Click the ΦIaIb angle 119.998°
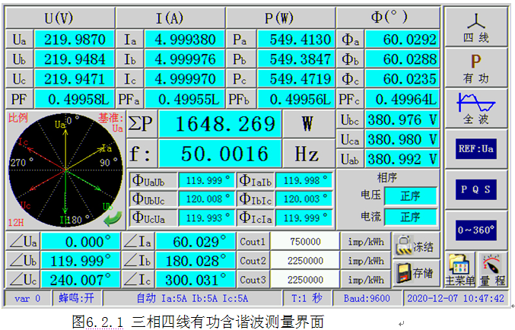The image size is (515, 330). pyautogui.click(x=304, y=180)
